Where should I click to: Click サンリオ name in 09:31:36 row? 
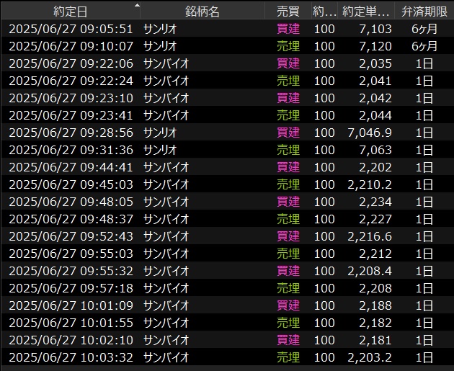click(x=160, y=150)
